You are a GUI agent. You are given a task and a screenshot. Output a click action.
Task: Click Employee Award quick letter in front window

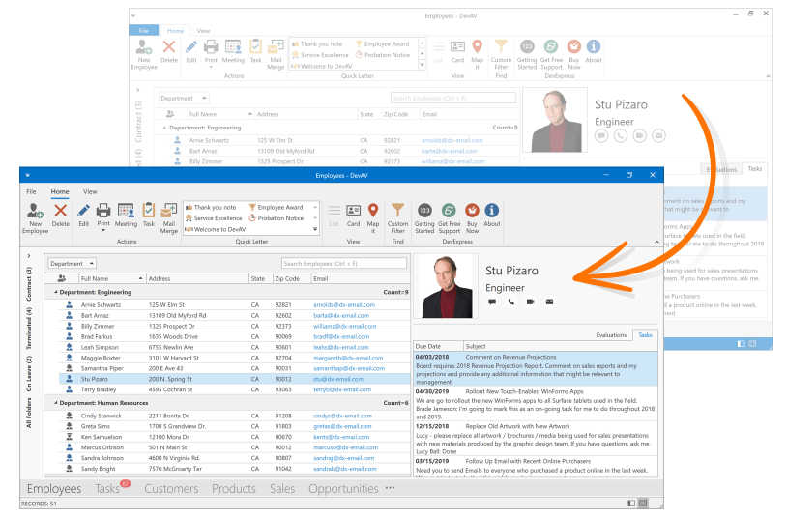pos(277,207)
